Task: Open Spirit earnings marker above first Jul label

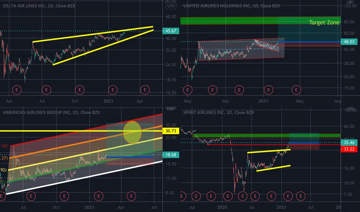Action: click(196, 196)
